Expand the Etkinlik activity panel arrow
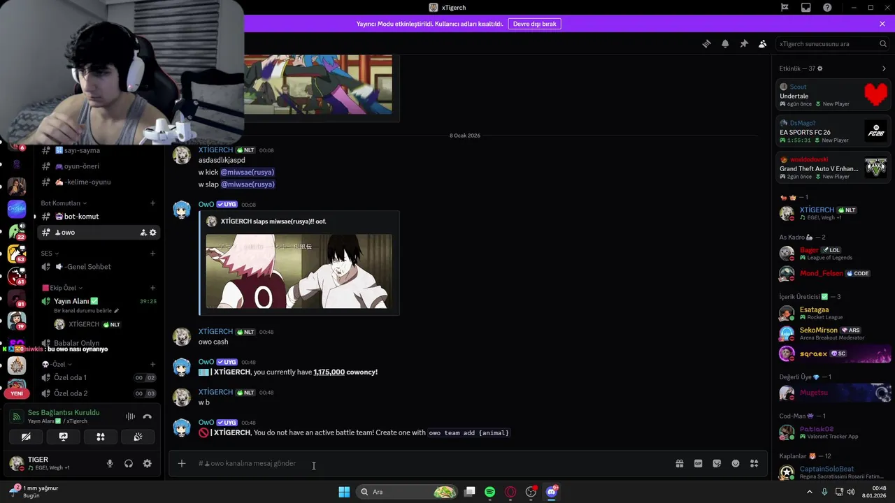The height and width of the screenshot is (503, 895). 884,68
